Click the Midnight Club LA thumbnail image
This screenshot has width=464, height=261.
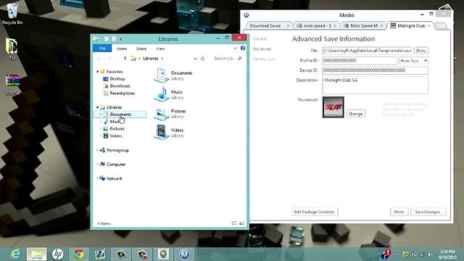click(x=333, y=107)
